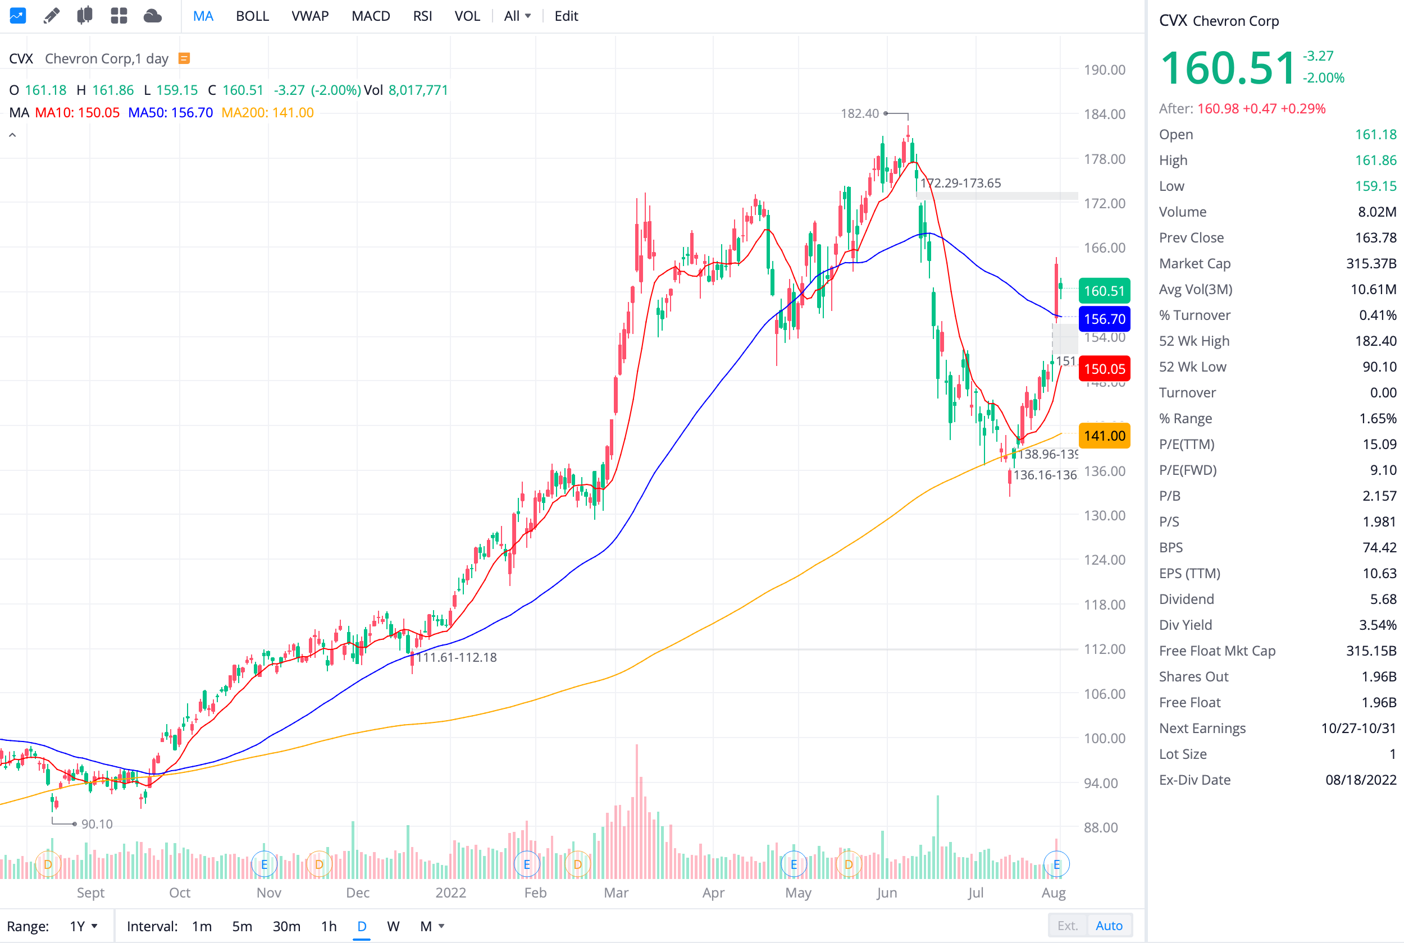
Task: Click the cloud save icon
Action: click(153, 16)
